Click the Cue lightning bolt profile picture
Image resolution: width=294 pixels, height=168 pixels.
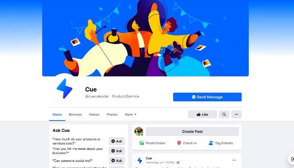65,89
